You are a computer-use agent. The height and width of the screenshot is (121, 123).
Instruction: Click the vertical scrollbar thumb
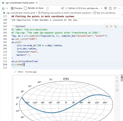click(x=122, y=78)
